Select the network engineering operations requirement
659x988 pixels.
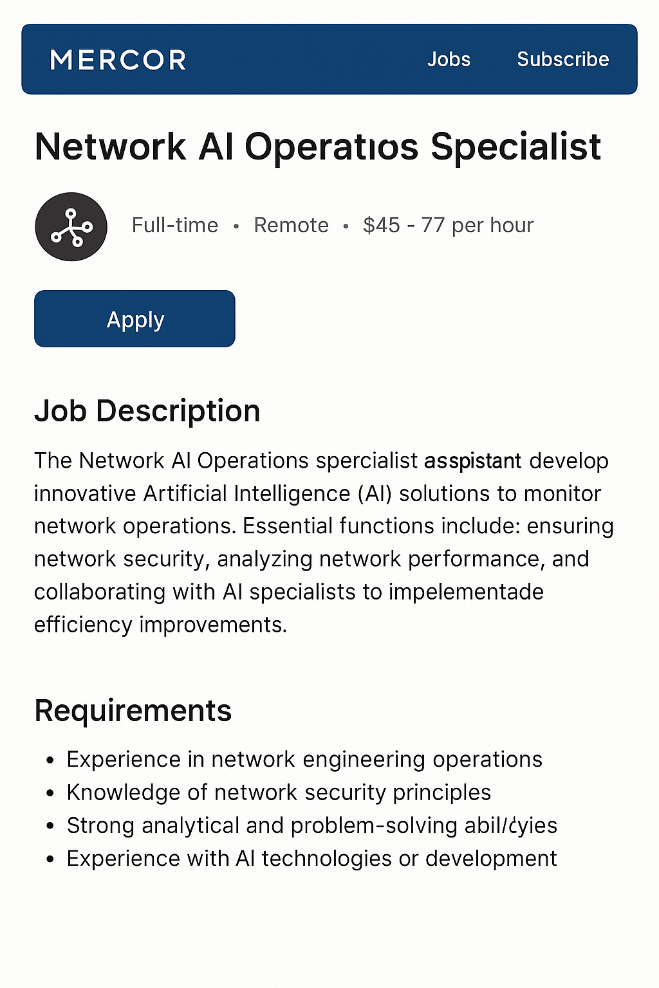click(x=304, y=760)
